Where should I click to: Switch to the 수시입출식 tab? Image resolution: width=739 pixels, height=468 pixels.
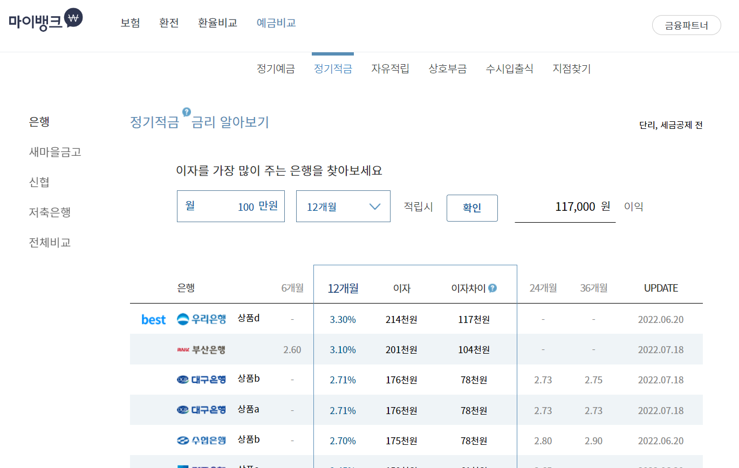tap(509, 69)
